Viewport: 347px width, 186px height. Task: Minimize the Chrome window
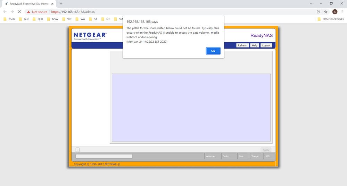click(x=321, y=3)
